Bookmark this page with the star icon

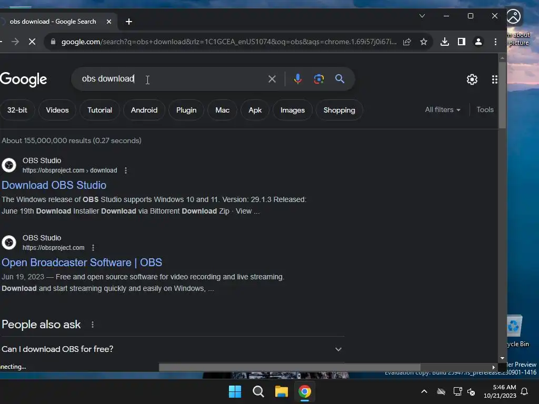(424, 42)
